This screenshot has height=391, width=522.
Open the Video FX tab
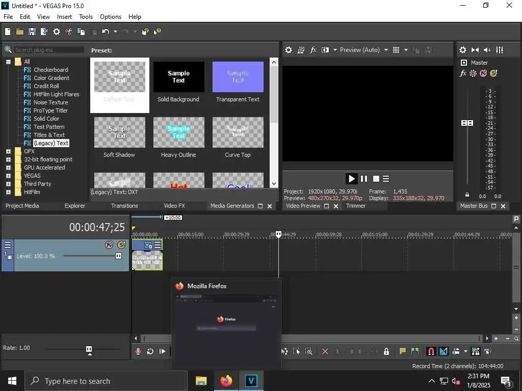coord(174,206)
